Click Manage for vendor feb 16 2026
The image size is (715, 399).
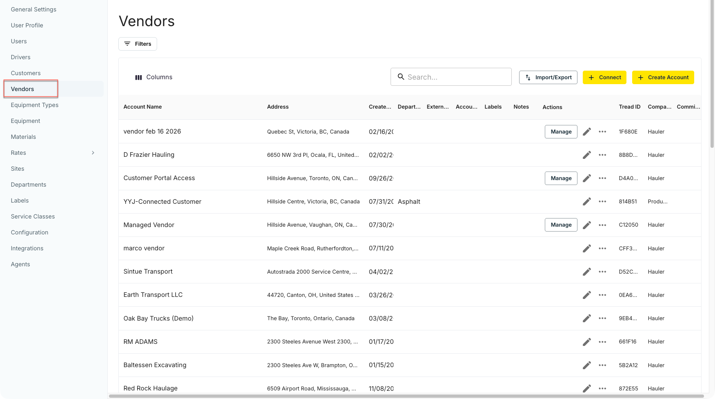pyautogui.click(x=561, y=132)
